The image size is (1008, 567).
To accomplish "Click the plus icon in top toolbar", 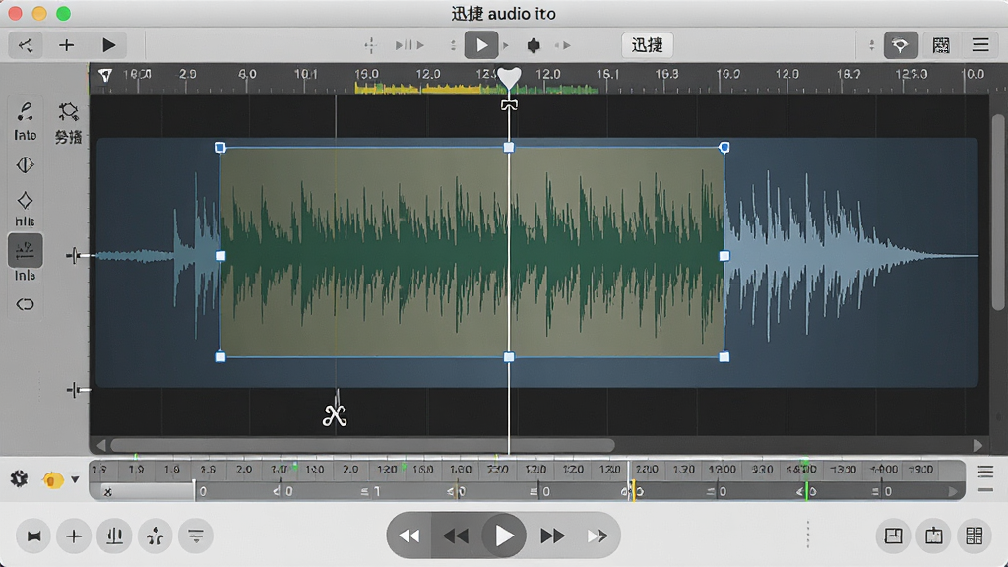I will pyautogui.click(x=66, y=45).
